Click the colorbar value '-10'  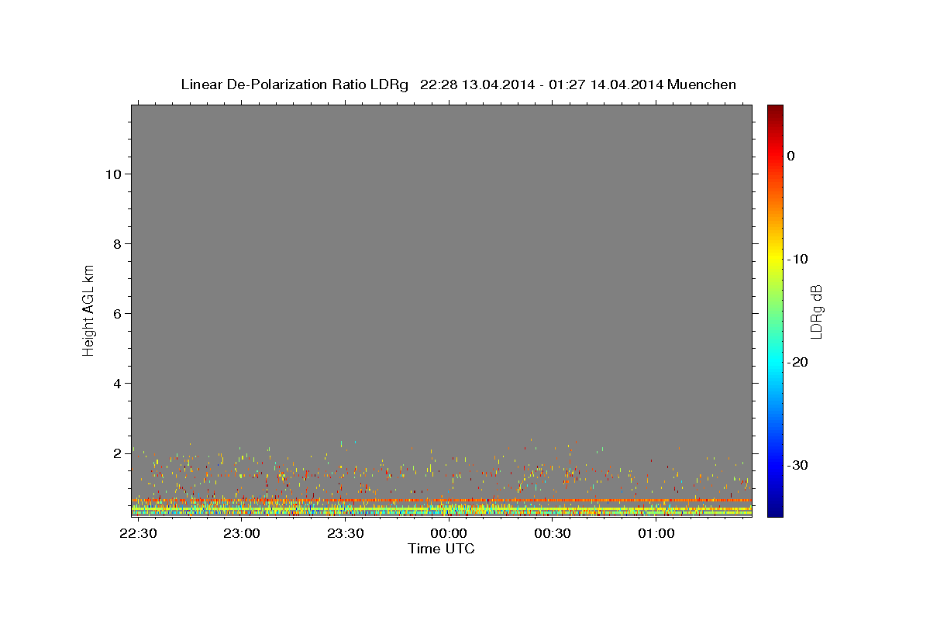tap(797, 259)
